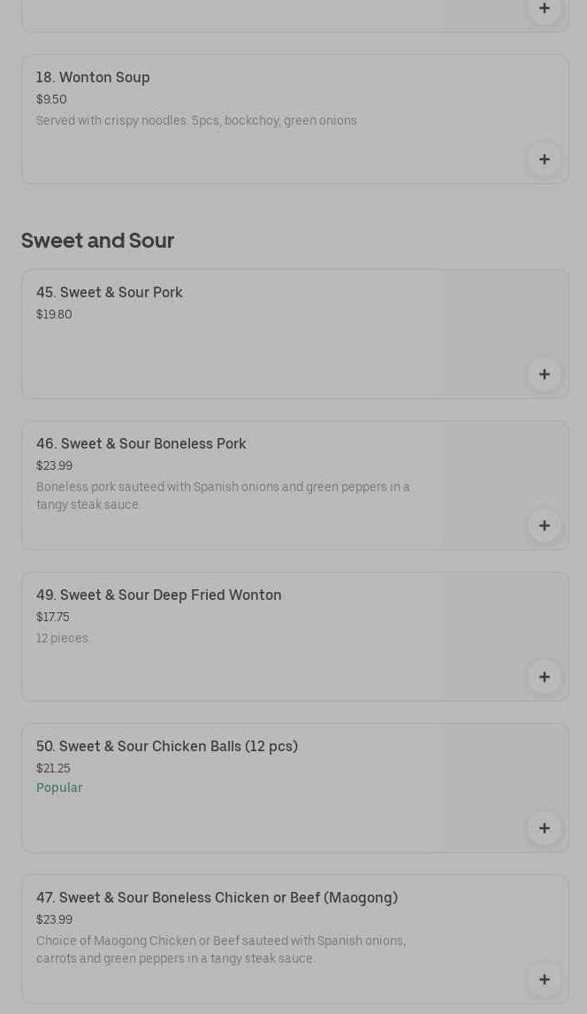The width and height of the screenshot is (587, 1014).
Task: Add Sweet & Sour Chicken Balls to cart
Action: tap(544, 828)
